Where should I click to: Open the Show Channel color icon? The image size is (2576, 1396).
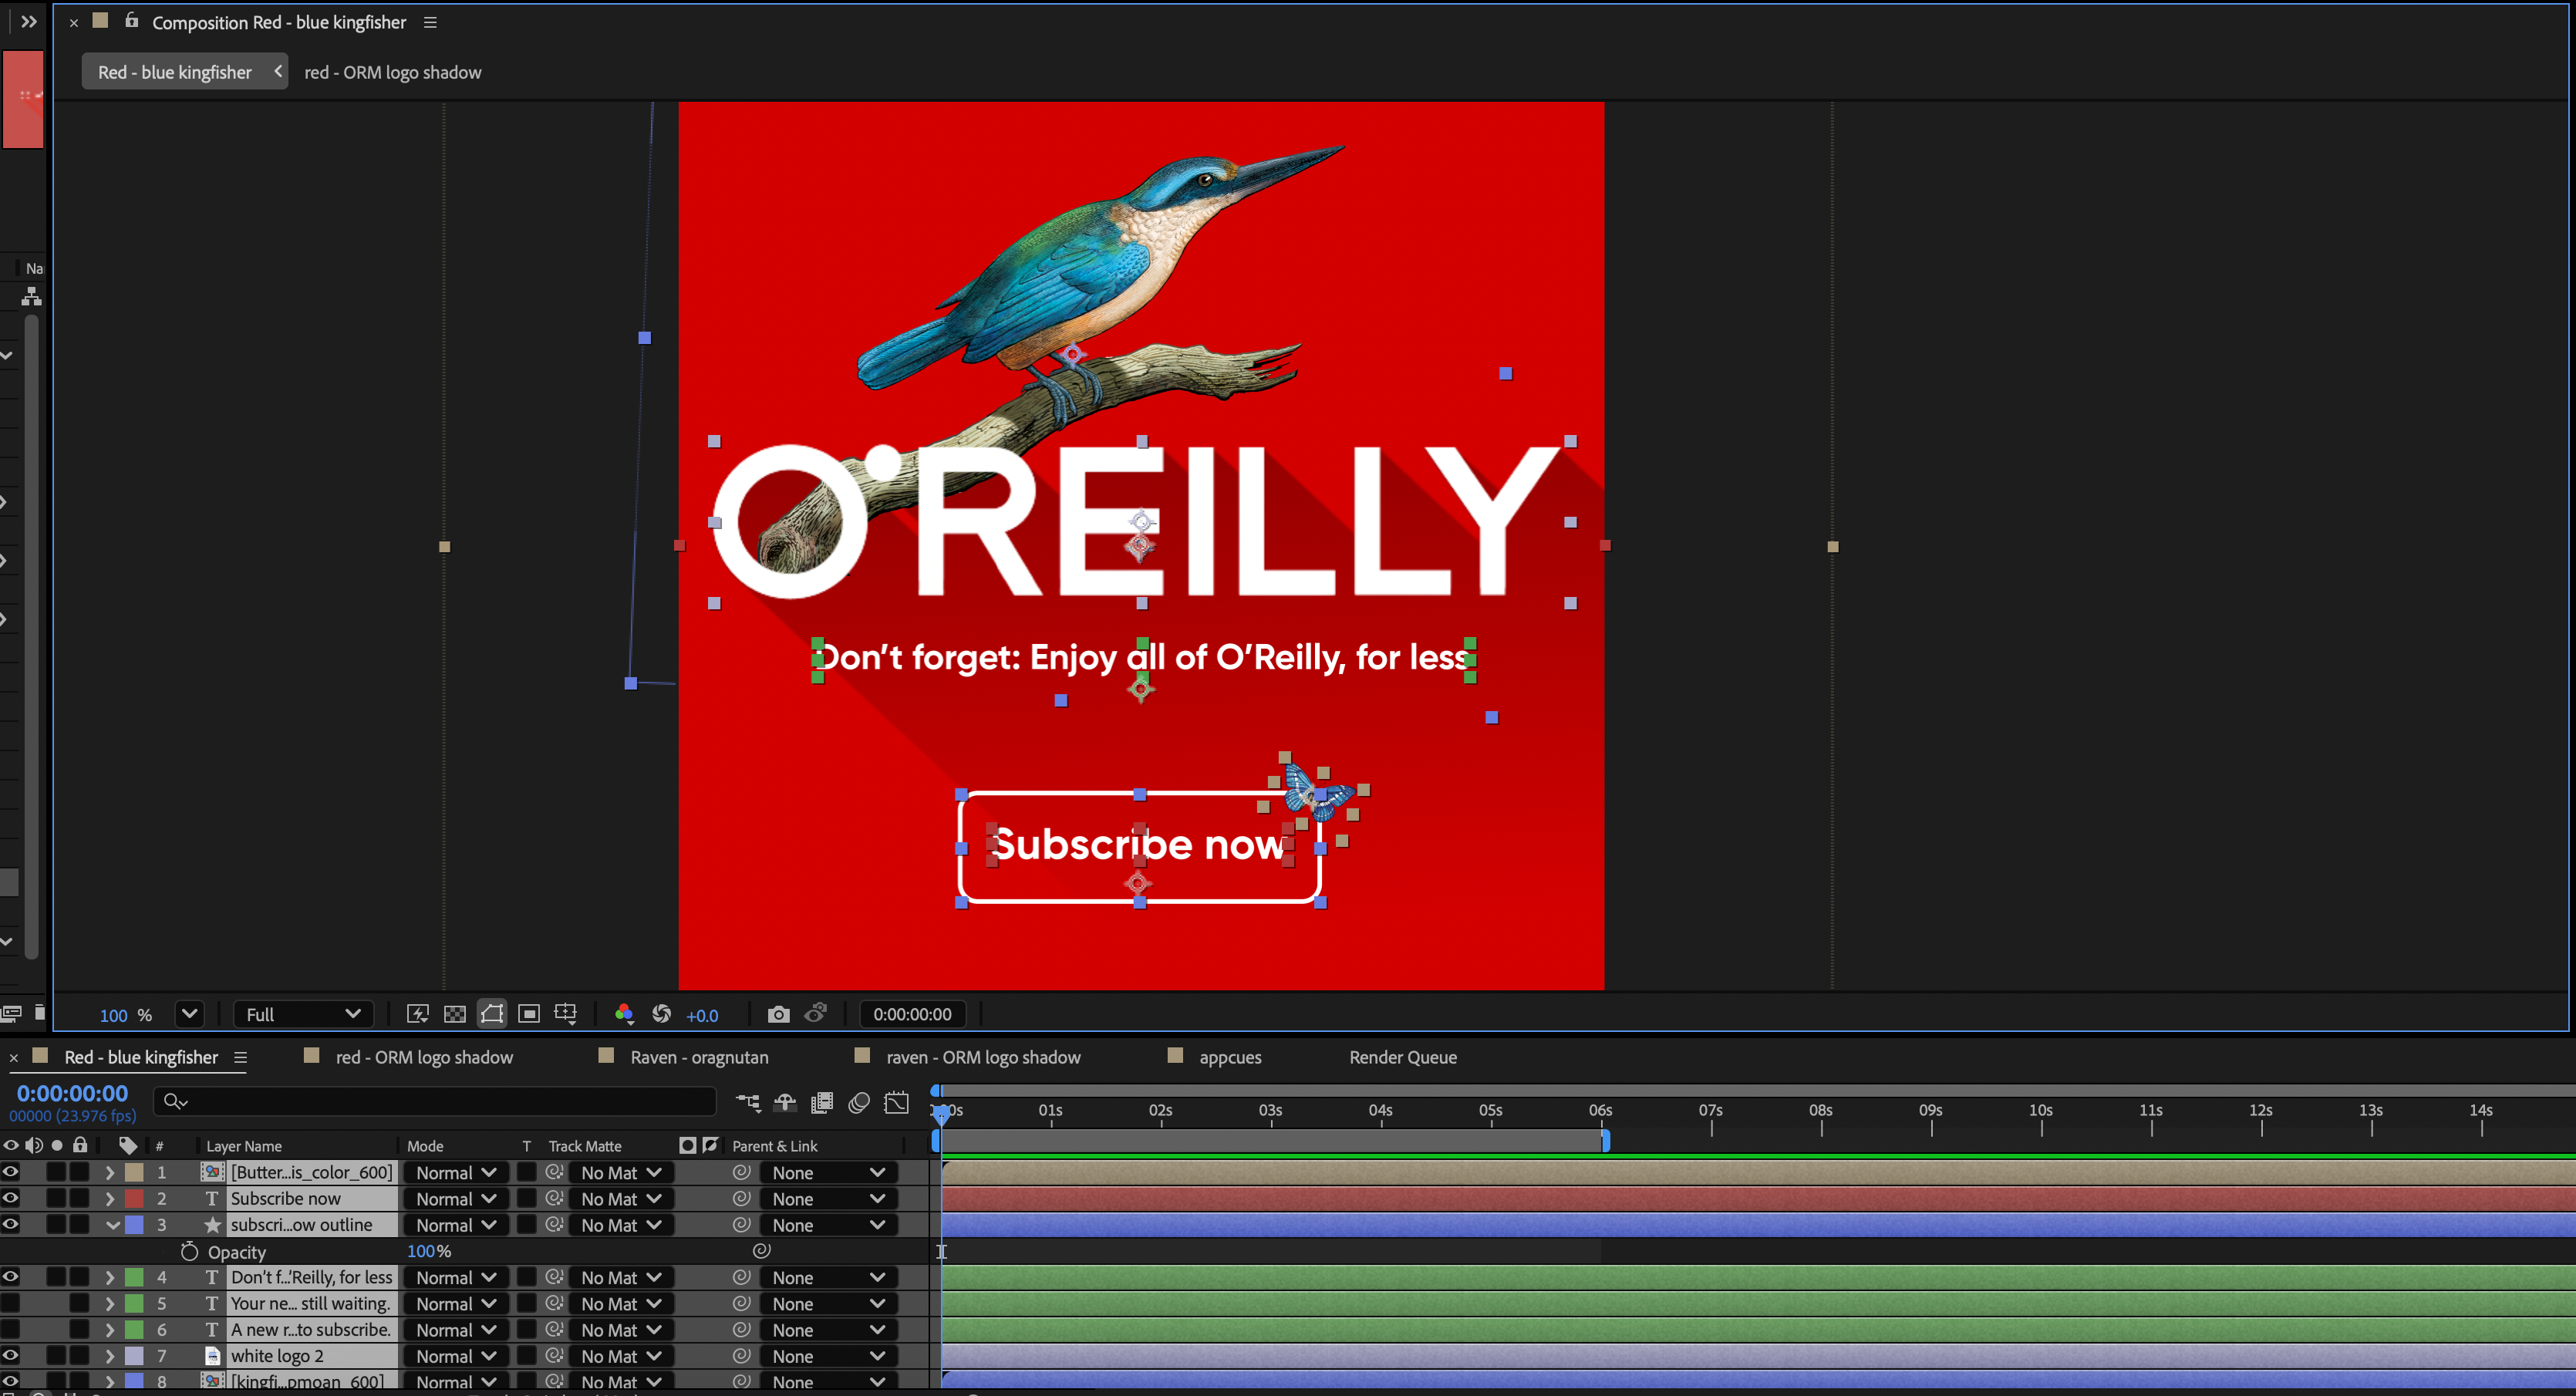coord(624,1014)
